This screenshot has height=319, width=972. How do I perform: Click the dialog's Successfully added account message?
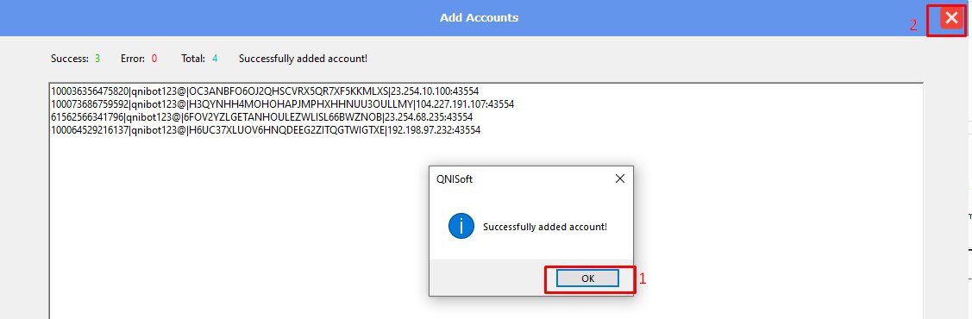coord(545,227)
